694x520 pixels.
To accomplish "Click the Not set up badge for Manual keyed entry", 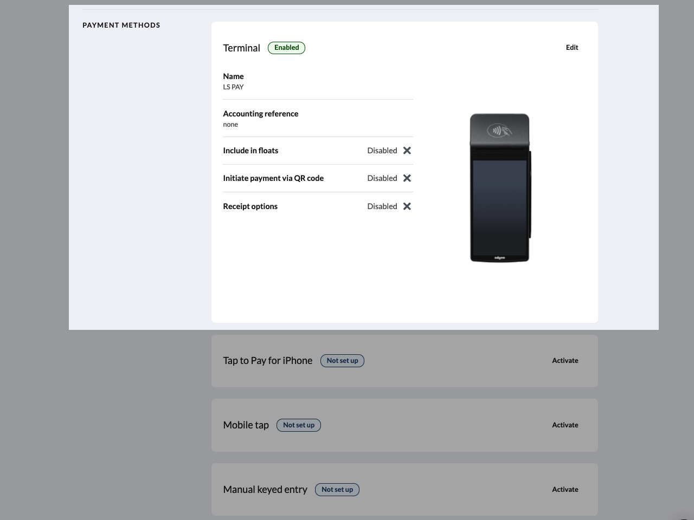I will tap(337, 489).
